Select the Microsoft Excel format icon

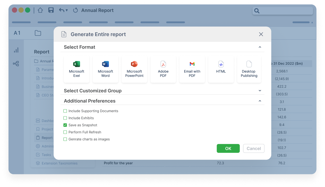[x=76, y=64]
